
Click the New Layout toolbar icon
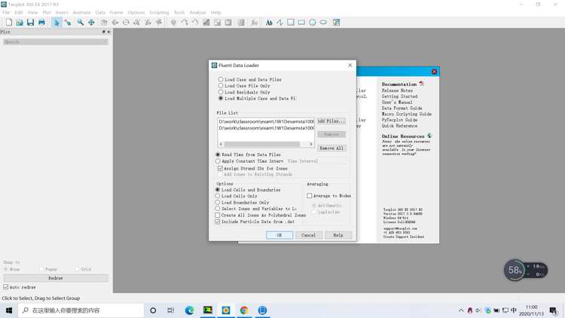click(x=8, y=23)
